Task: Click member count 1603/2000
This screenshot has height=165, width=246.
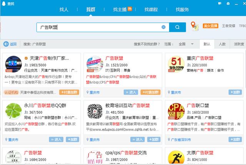Action: click(x=200, y=112)
